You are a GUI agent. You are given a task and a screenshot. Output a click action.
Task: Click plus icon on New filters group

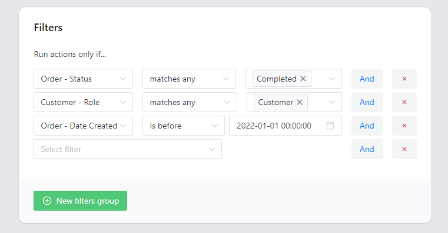(x=47, y=201)
